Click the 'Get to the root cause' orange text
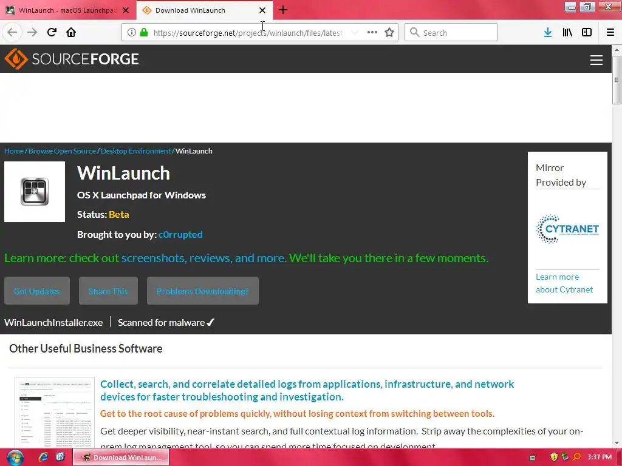 (x=297, y=414)
